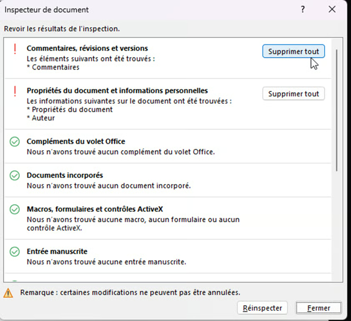This screenshot has height=321, width=351.
Task: Click the Inspecteur de document title bar text
Action: (x=46, y=10)
